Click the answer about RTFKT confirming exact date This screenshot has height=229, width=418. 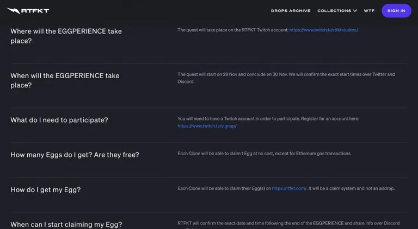point(288,225)
